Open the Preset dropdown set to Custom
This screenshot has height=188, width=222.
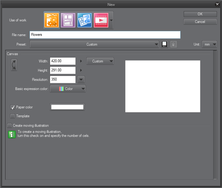(x=94, y=44)
